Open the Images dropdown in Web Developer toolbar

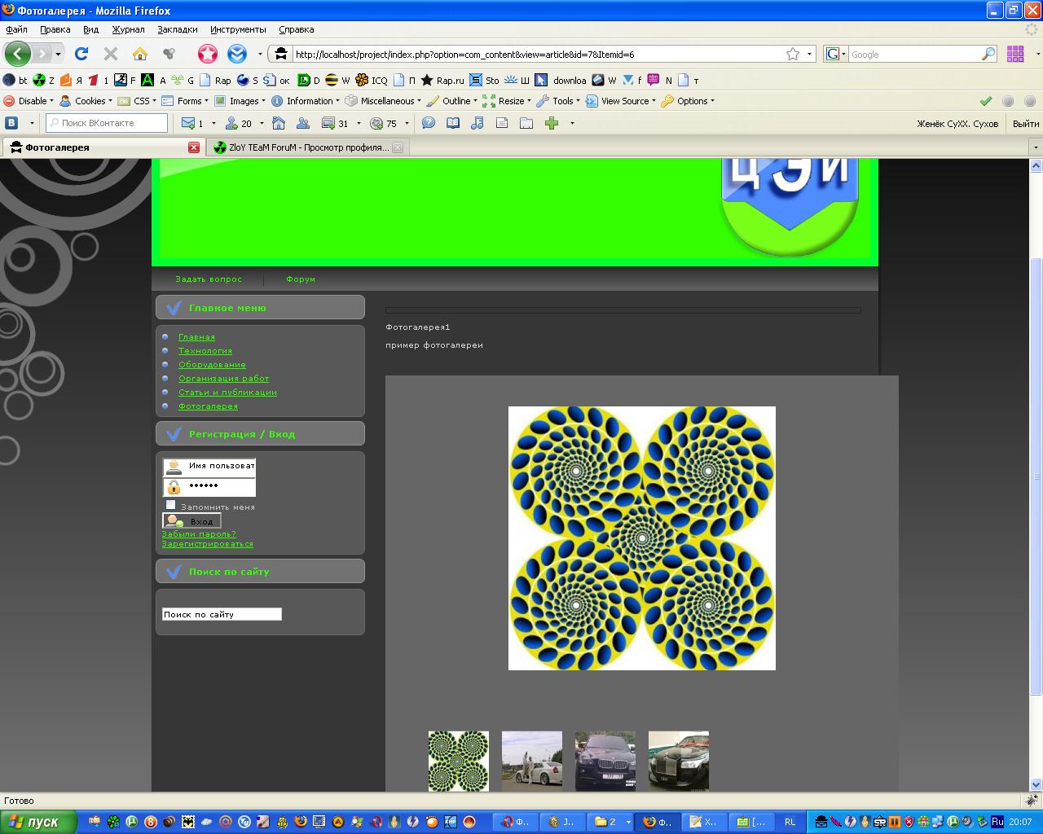pyautogui.click(x=243, y=101)
